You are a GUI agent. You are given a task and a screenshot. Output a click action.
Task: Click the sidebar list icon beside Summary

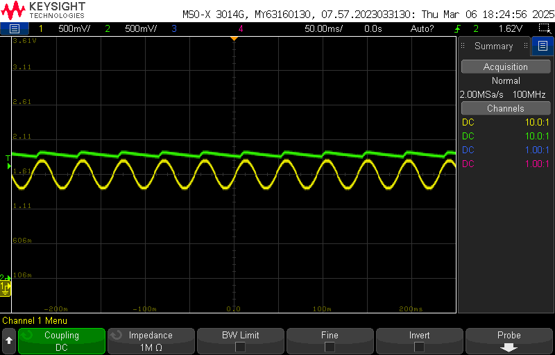pos(543,46)
